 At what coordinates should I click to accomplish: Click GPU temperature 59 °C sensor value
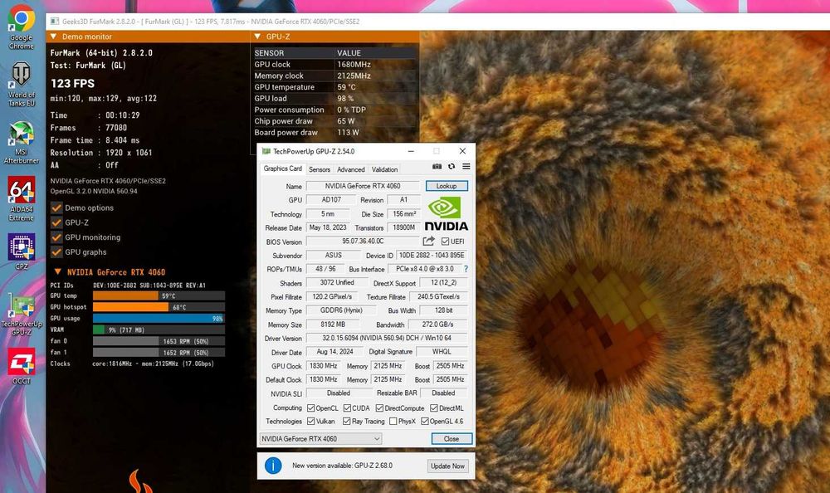(x=346, y=87)
